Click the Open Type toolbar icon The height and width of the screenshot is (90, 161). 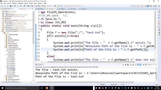(43, 6)
